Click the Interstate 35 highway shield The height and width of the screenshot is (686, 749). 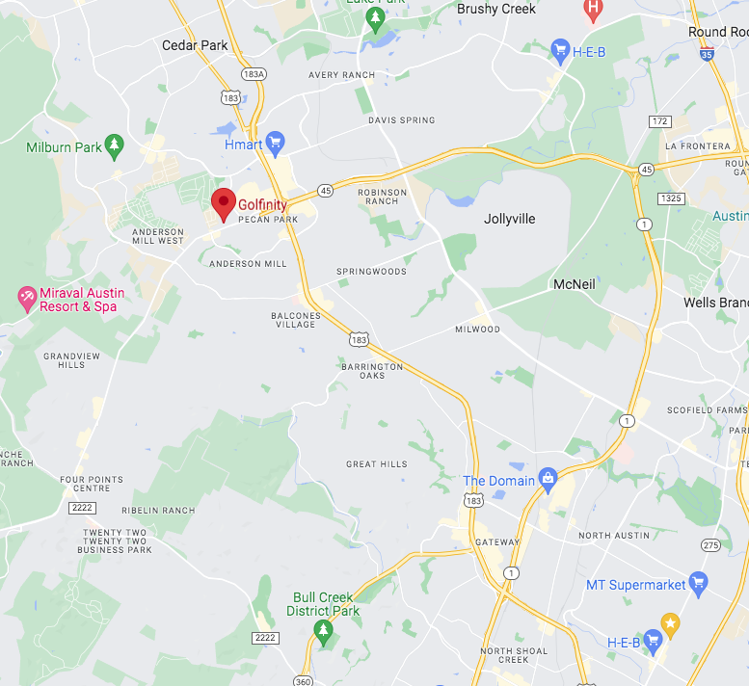pyautogui.click(x=707, y=54)
